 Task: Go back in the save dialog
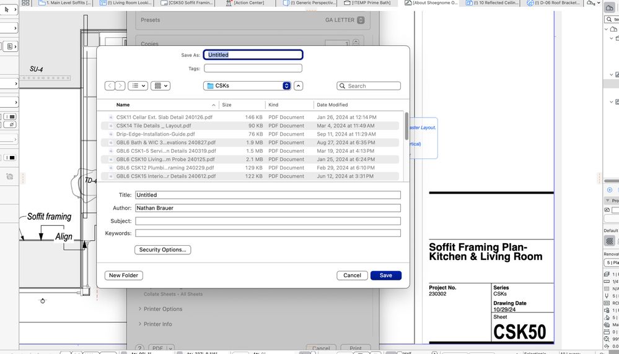click(x=110, y=85)
